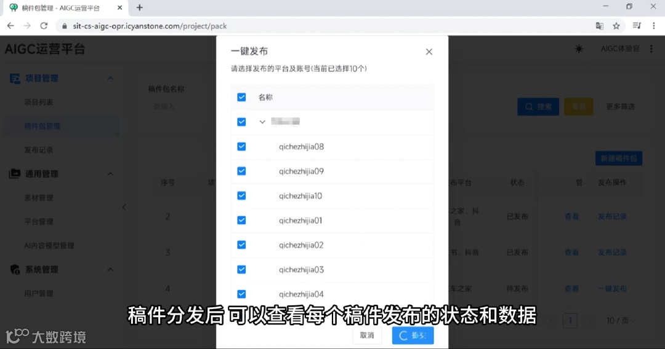Close the 稿件包管理 browser tab
Viewport: 665px width, 349px height.
pyautogui.click(x=119, y=7)
